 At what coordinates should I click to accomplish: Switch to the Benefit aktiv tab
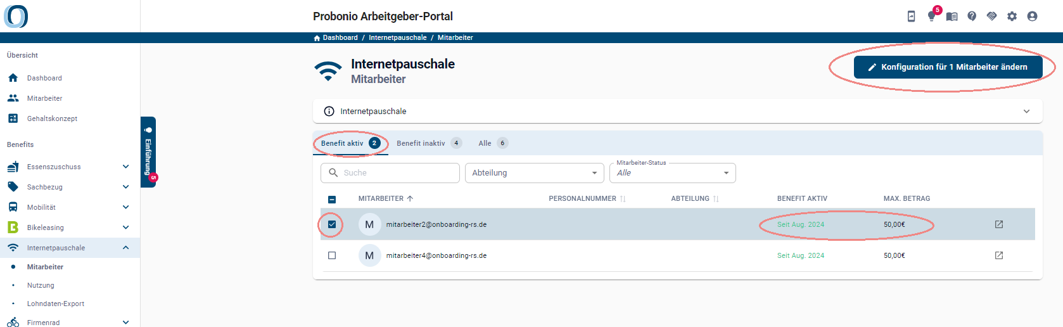[350, 143]
